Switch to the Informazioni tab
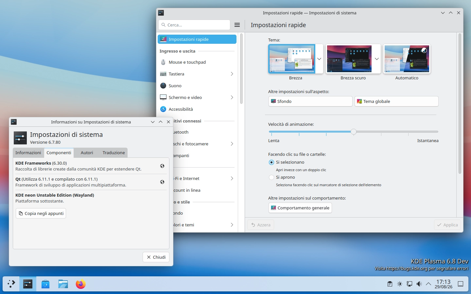Image resolution: width=471 pixels, height=294 pixels. (x=28, y=153)
